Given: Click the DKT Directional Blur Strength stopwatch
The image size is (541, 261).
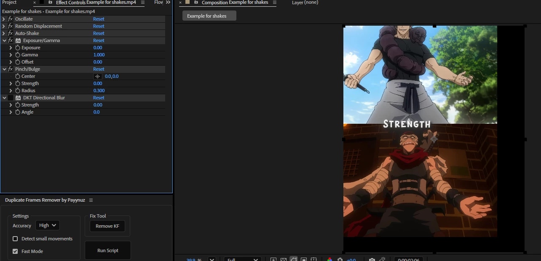Looking at the screenshot, I should tap(18, 105).
